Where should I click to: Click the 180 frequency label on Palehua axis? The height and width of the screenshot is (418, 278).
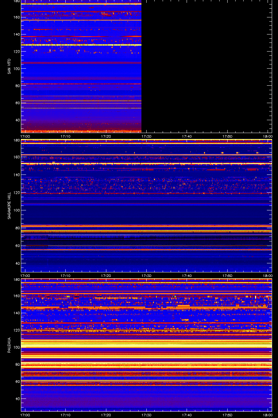pyautogui.click(x=16, y=280)
